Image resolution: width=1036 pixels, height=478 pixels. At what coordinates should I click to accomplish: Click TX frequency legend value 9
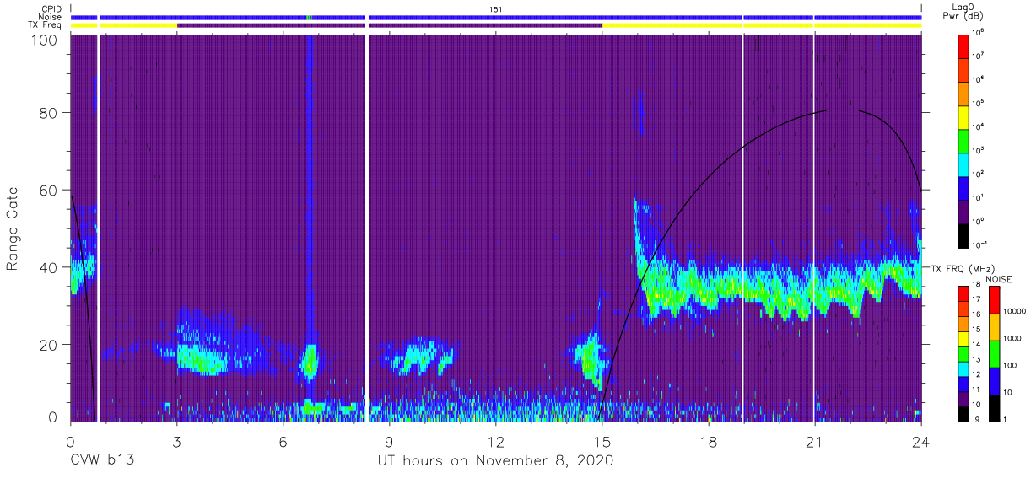tap(978, 419)
